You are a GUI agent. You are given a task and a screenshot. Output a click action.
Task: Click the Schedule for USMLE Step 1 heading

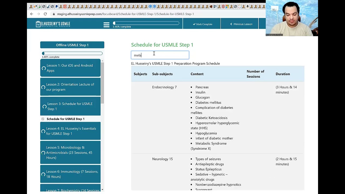[162, 45]
